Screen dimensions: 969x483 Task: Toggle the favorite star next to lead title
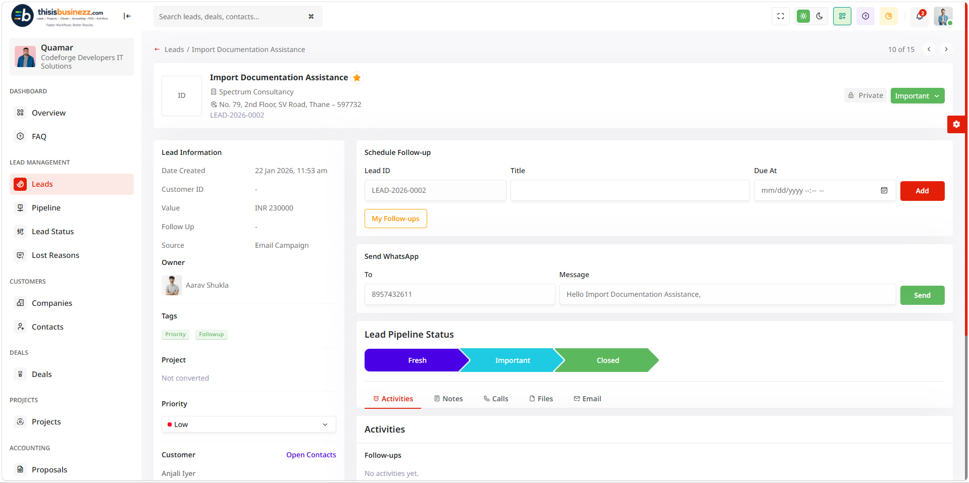pyautogui.click(x=357, y=78)
